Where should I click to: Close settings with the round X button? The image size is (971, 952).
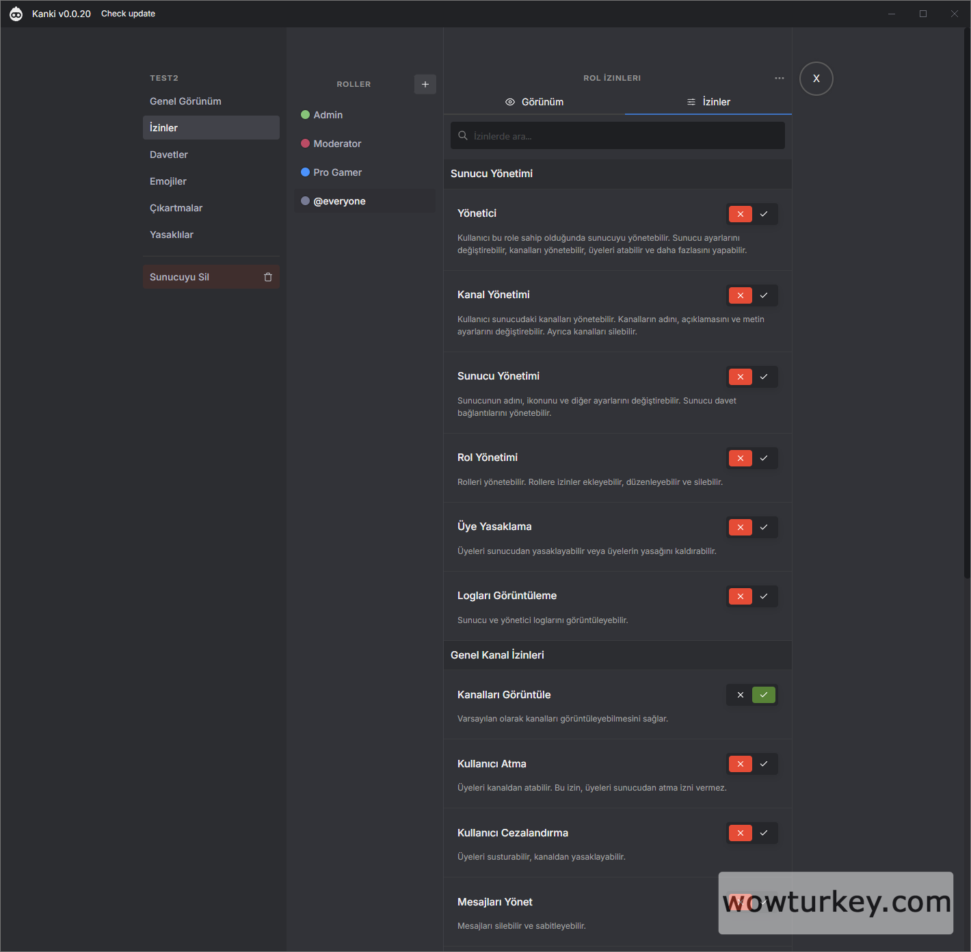[816, 79]
